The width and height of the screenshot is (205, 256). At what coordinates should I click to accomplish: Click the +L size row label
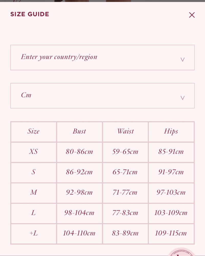pyautogui.click(x=34, y=233)
